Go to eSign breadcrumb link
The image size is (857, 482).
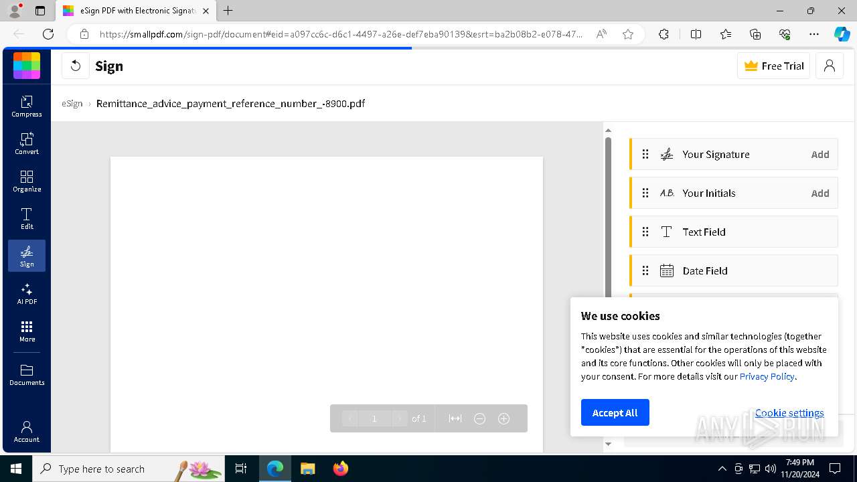coord(72,104)
